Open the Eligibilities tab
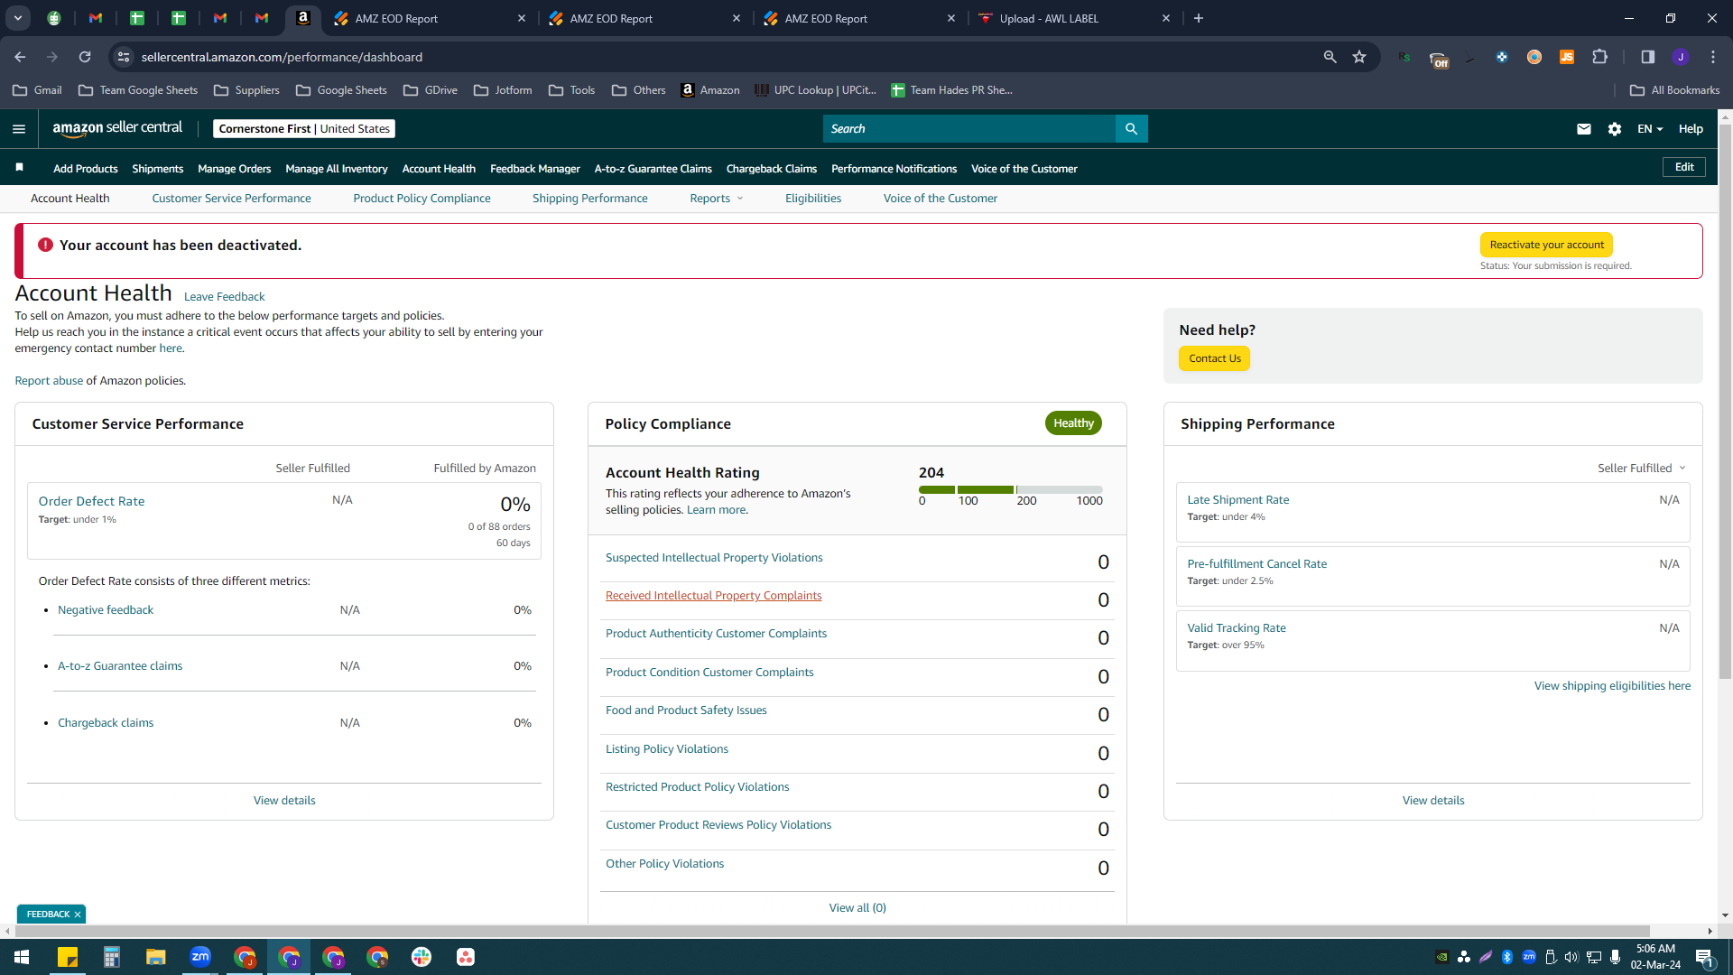The height and width of the screenshot is (975, 1733). point(812,199)
